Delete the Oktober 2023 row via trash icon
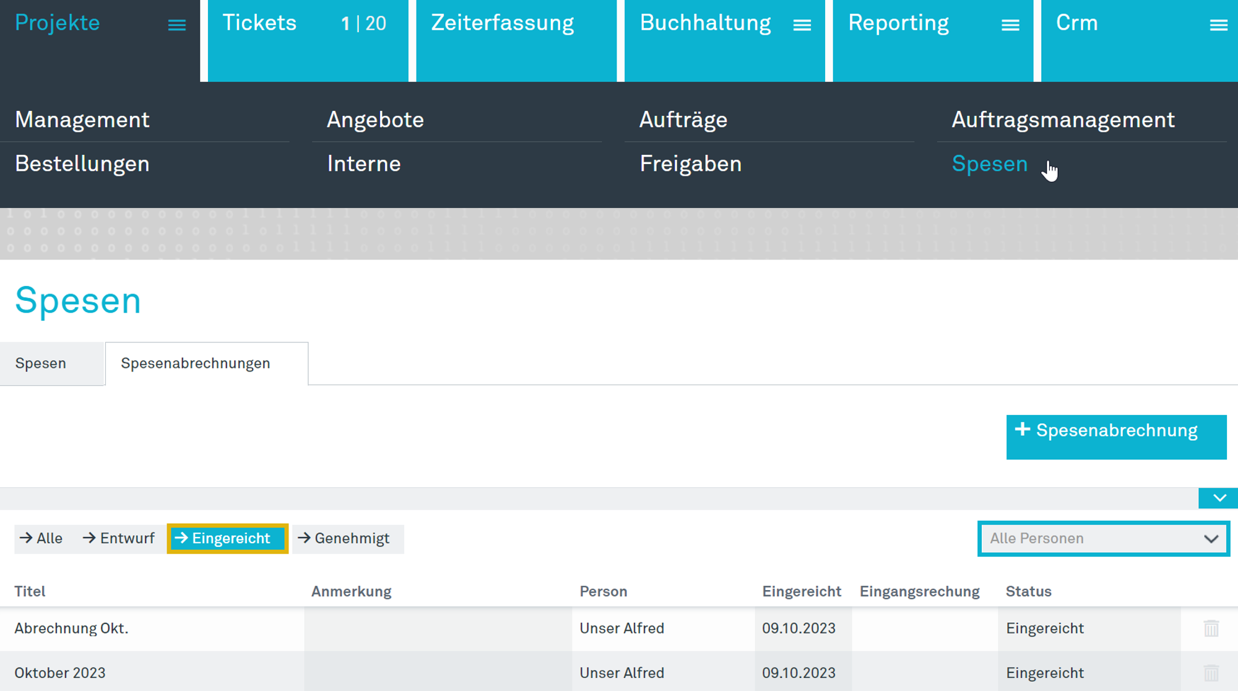1238x691 pixels. tap(1211, 673)
